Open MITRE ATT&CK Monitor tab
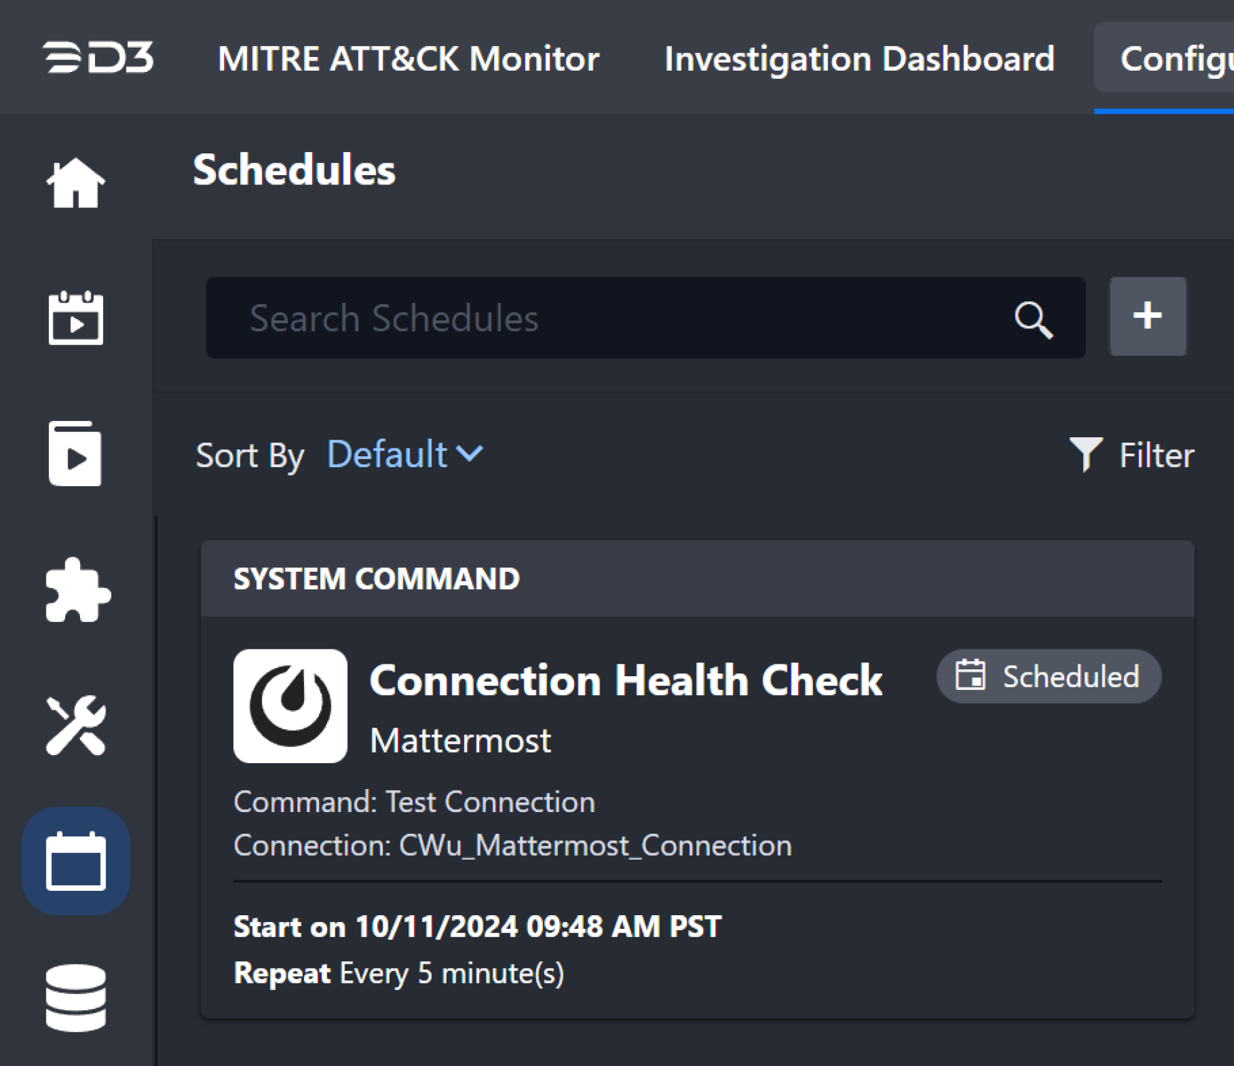Viewport: 1234px width, 1066px height. pos(408,59)
